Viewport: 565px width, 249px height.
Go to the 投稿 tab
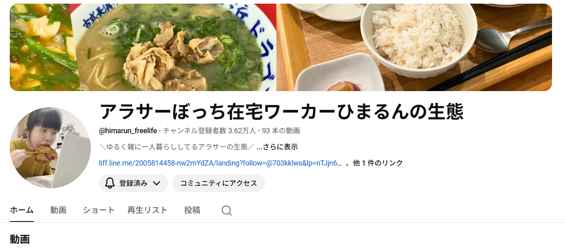(x=192, y=210)
